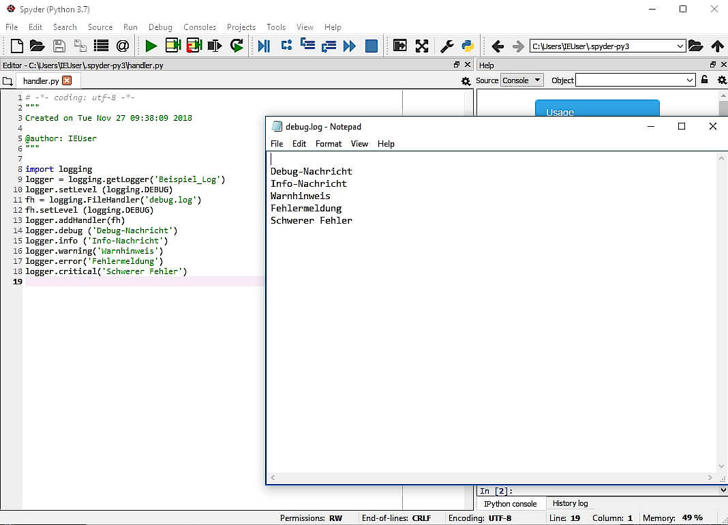Create a new file in Spyder toolbar

(x=17, y=46)
